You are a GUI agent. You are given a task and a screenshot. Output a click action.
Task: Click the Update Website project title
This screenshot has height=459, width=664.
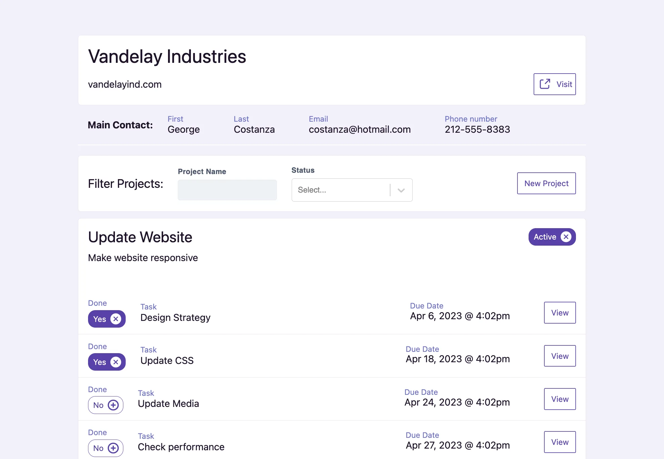pos(140,237)
